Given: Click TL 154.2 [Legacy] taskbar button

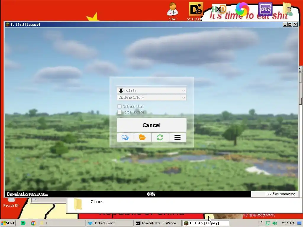Looking at the screenshot, I should click(x=206, y=223).
